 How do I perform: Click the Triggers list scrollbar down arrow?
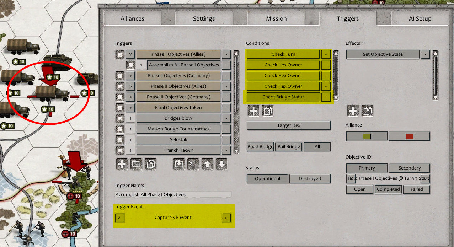point(236,151)
